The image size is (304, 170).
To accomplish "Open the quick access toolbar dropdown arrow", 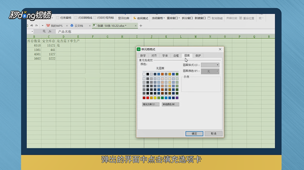I will pyautogui.click(x=42, y=26).
